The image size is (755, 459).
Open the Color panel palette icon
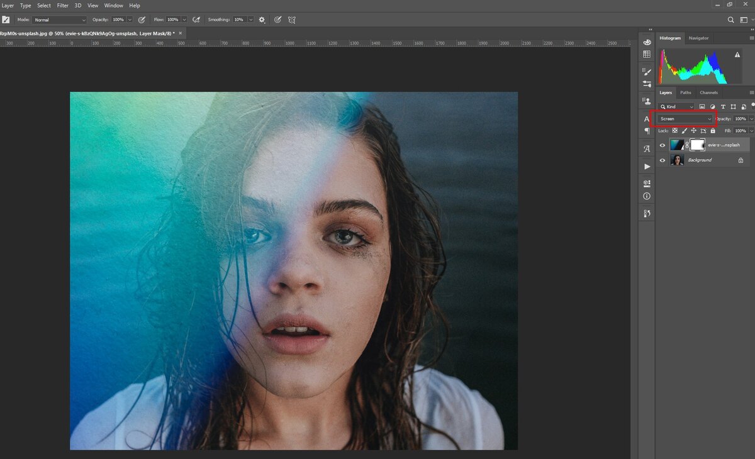click(647, 41)
